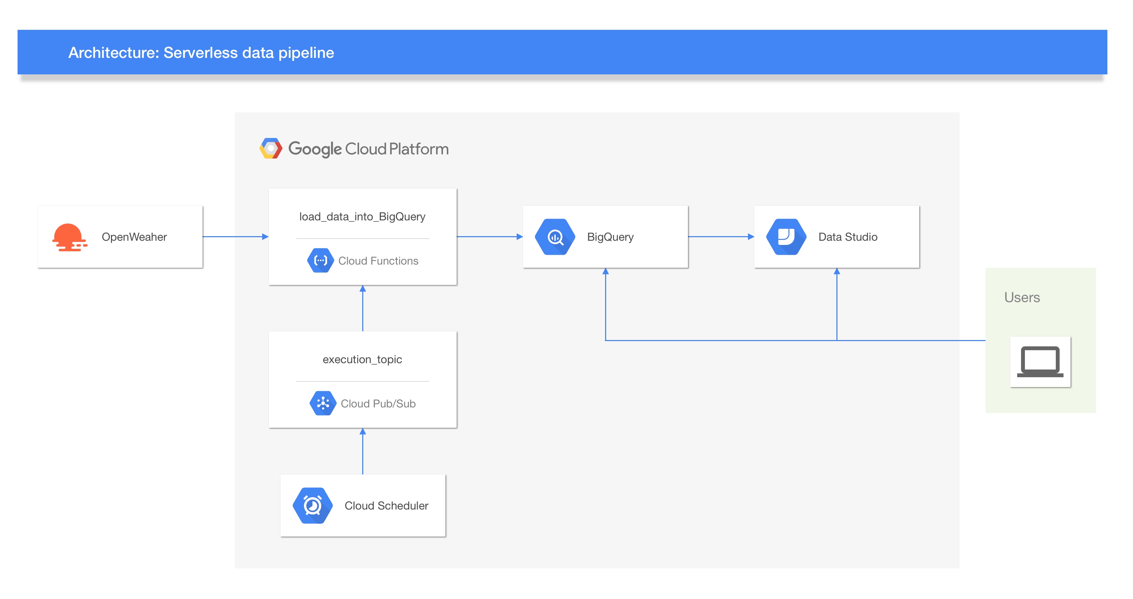Screen dimensions: 1133x599
Task: Click the OpenWeaher text label
Action: tap(134, 237)
